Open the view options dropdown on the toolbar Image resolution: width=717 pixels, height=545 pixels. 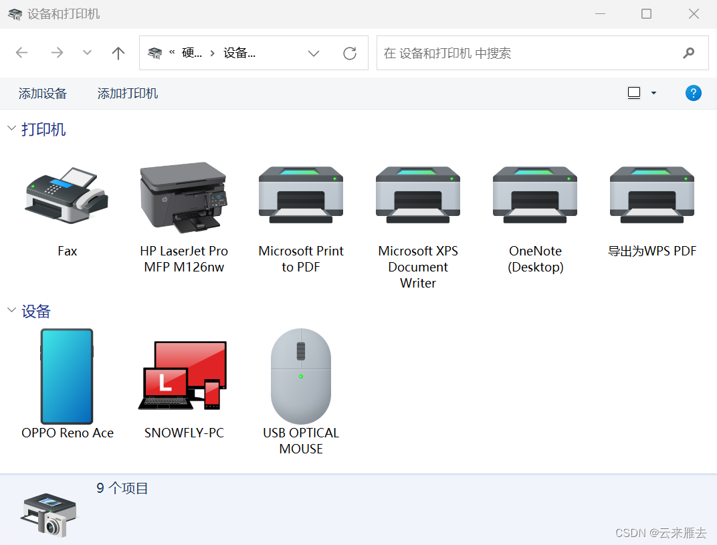click(653, 93)
